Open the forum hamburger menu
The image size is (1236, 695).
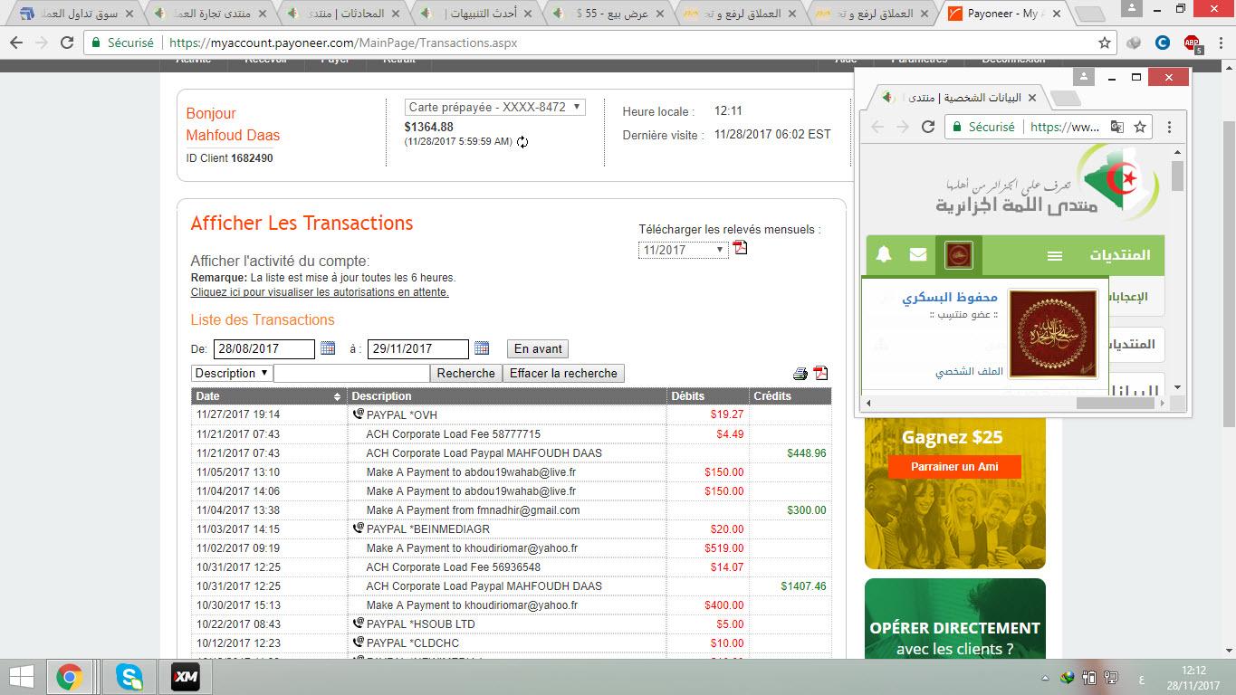click(1054, 256)
